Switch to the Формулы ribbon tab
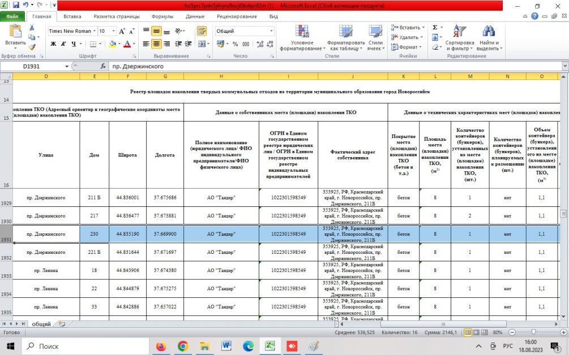This screenshot has width=569, height=355. point(162,17)
